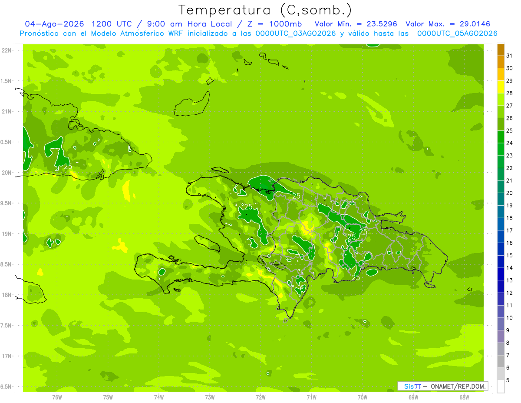521x403 pixels.
Task: Click the '26' colorbar label
Action: coord(509,118)
